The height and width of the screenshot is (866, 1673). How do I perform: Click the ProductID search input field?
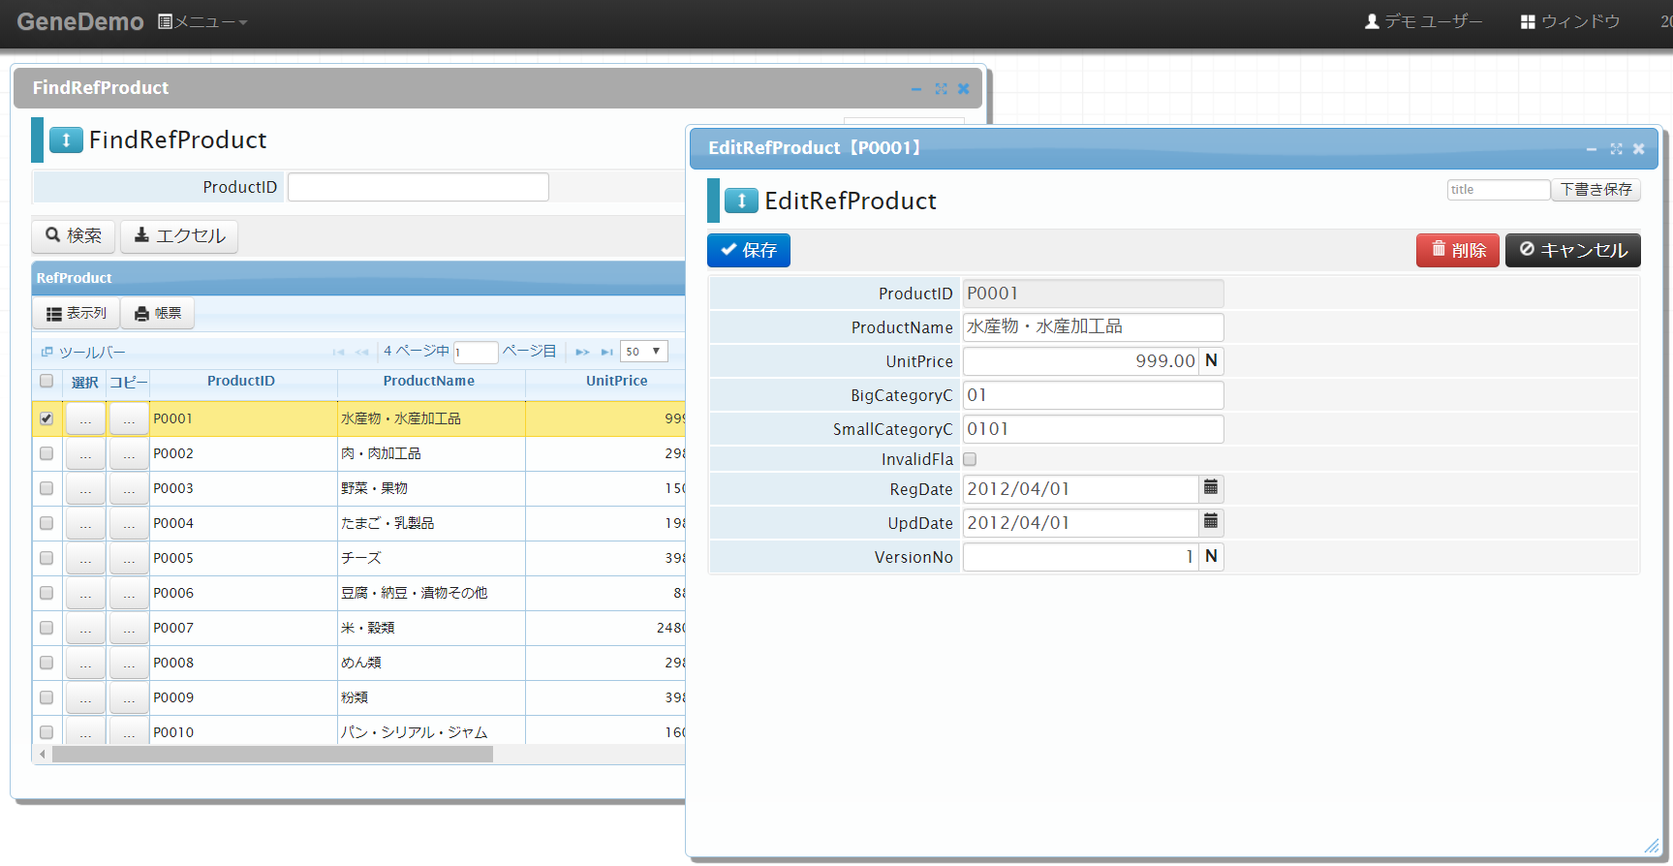(418, 187)
